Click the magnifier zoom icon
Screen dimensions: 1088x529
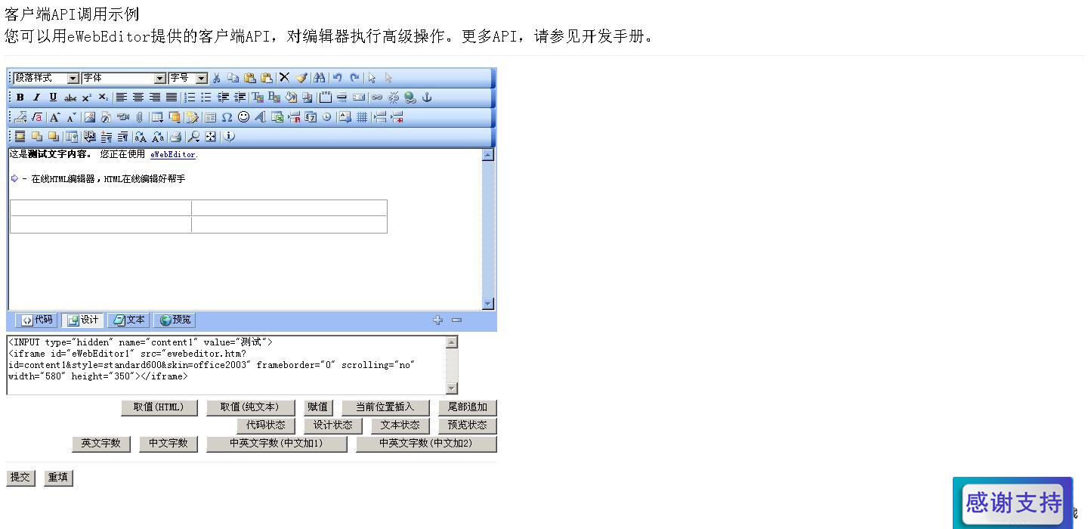pos(194,137)
